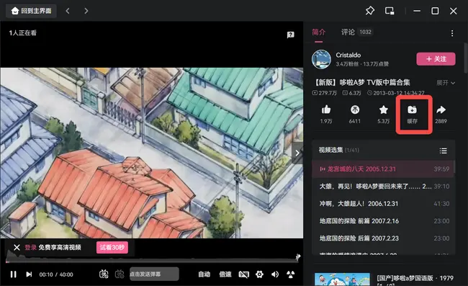The image size is (468, 286).
Task: Follow the uploader with 关注 button
Action: 436,59
